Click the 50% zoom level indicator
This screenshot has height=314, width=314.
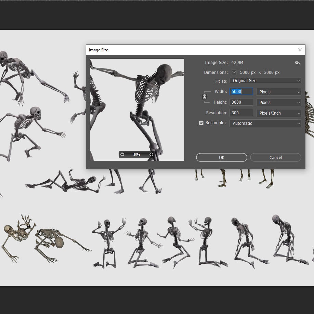click(136, 154)
